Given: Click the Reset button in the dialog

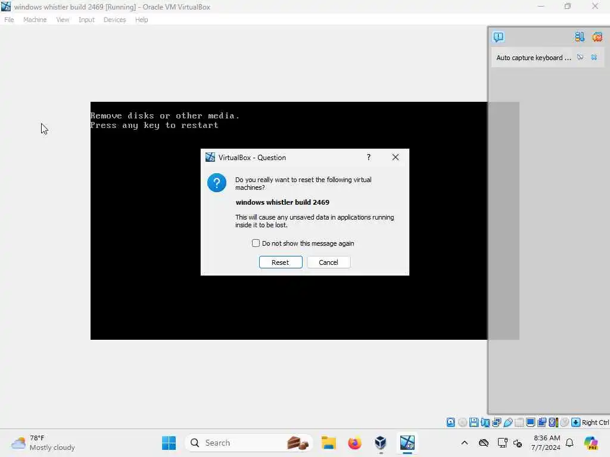Looking at the screenshot, I should 281,262.
